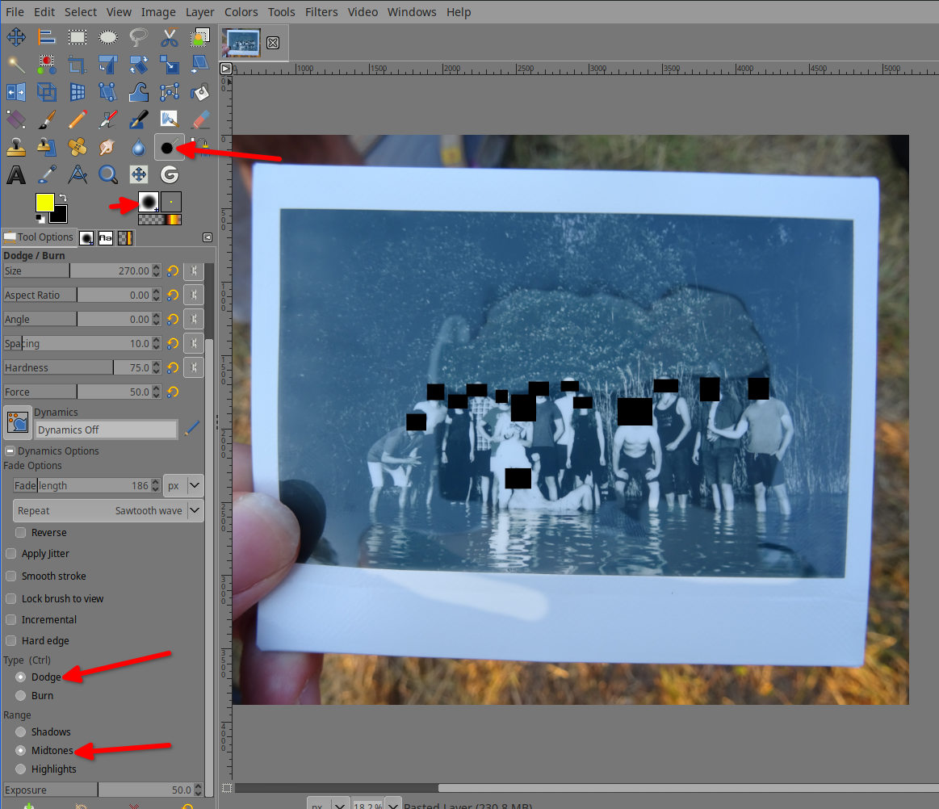939x809 pixels.
Task: Collapse the Dynamics Options section
Action: pos(10,451)
